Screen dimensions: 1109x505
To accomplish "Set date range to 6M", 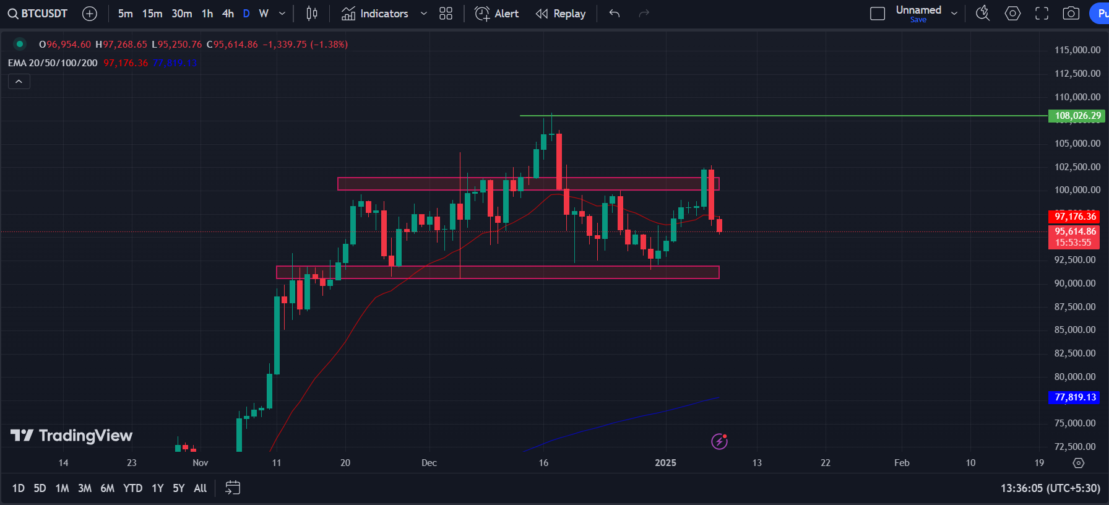I will point(108,488).
